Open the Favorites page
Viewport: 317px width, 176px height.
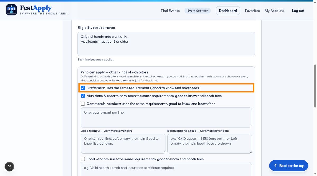(252, 11)
